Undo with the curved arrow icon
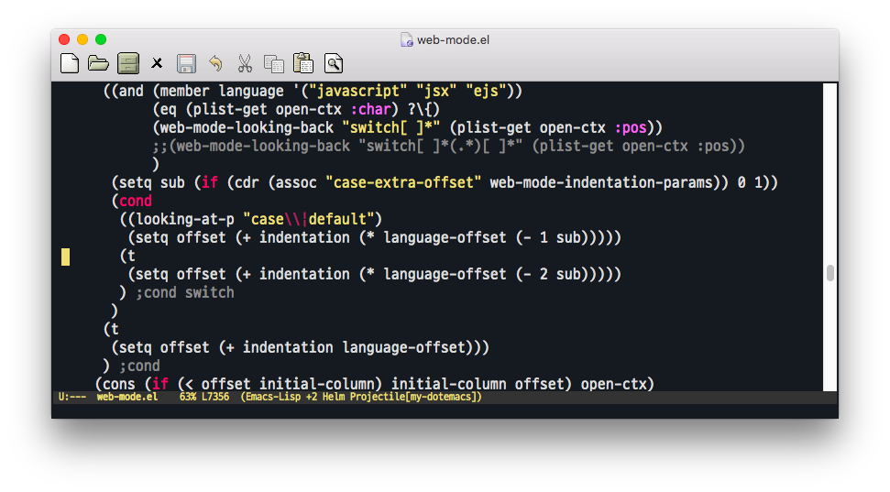The image size is (890, 492). (215, 63)
